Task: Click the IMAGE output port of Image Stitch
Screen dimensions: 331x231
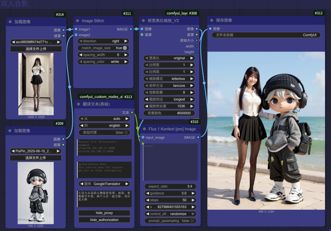Action: pyautogui.click(x=131, y=29)
